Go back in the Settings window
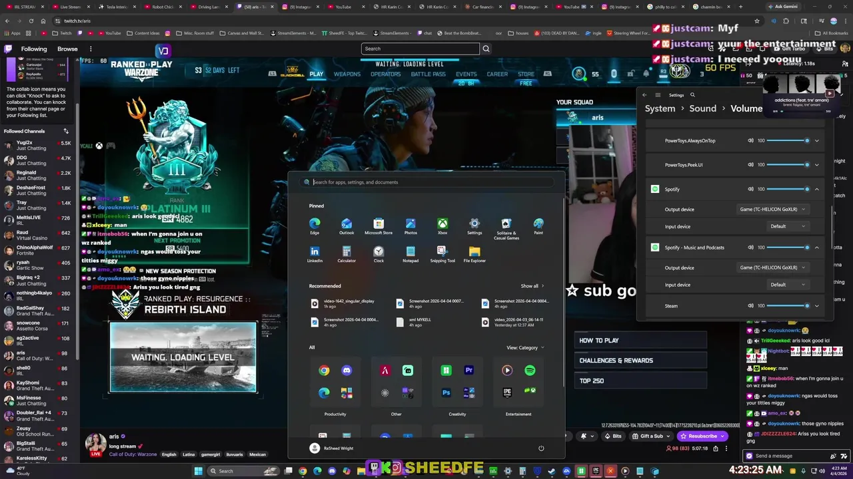The image size is (853, 479). [644, 95]
